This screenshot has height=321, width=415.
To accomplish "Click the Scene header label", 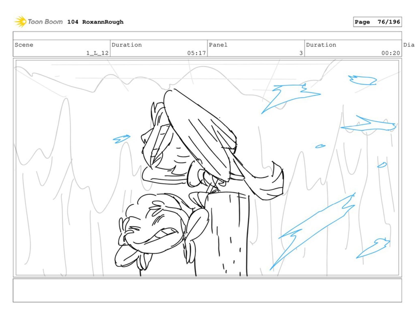I will point(24,45).
